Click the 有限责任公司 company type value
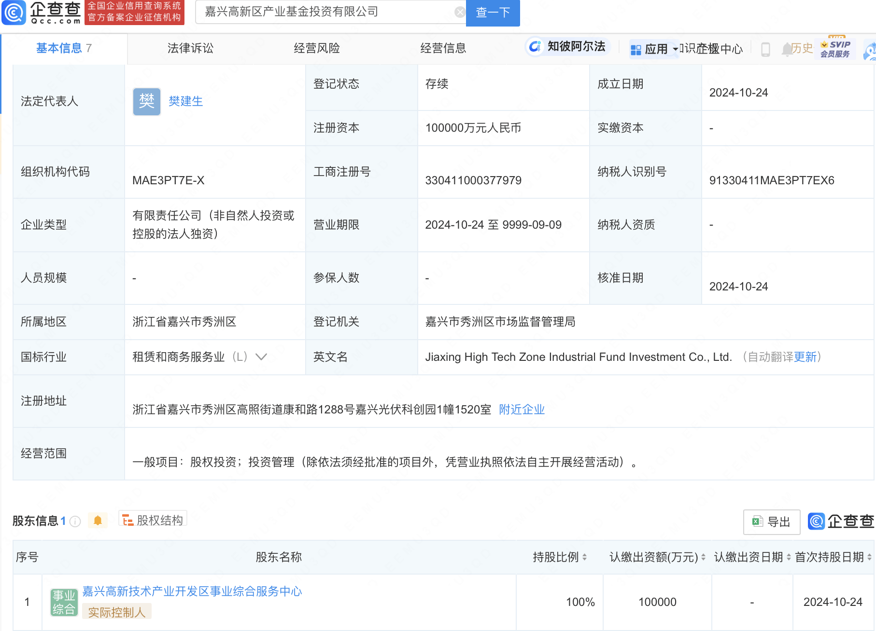This screenshot has height=631, width=876. 213,225
